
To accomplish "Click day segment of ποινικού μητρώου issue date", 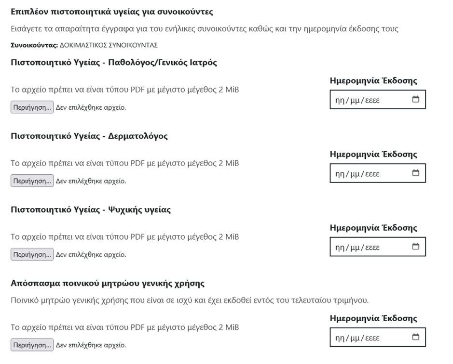I will coord(340,338).
